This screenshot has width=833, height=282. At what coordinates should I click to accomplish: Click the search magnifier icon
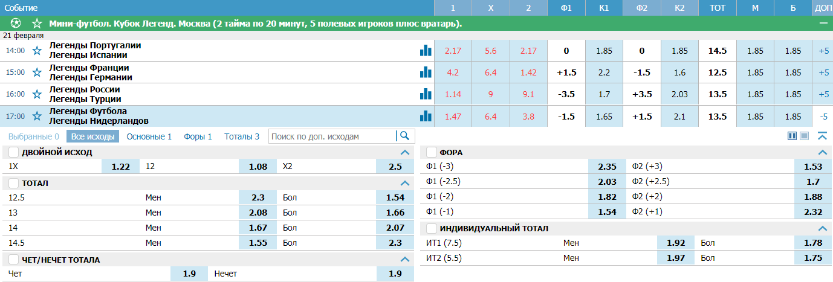(x=404, y=136)
